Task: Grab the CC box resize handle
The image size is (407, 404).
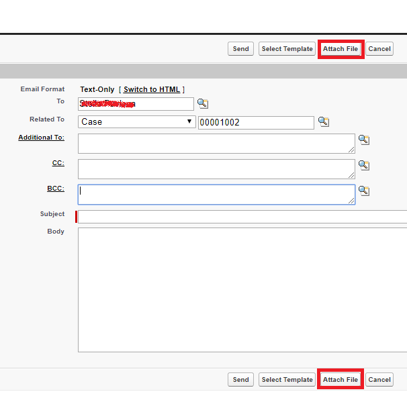Action: click(x=351, y=175)
